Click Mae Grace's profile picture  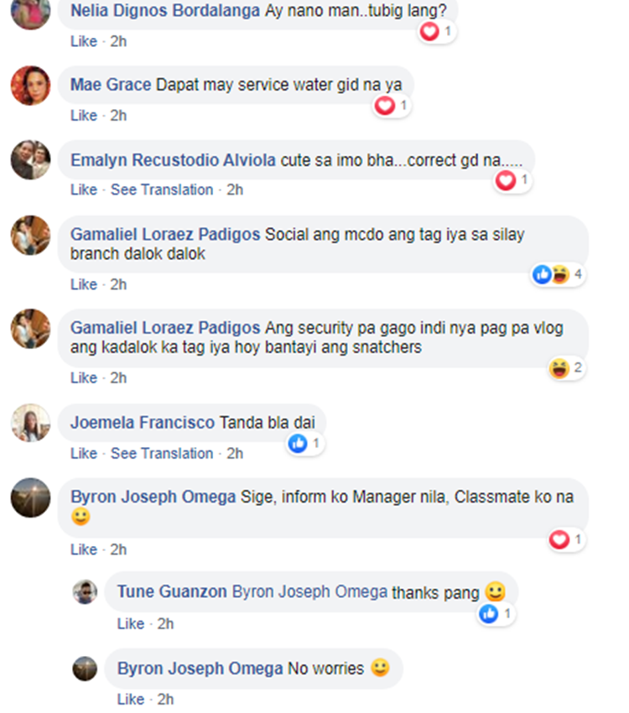30,86
